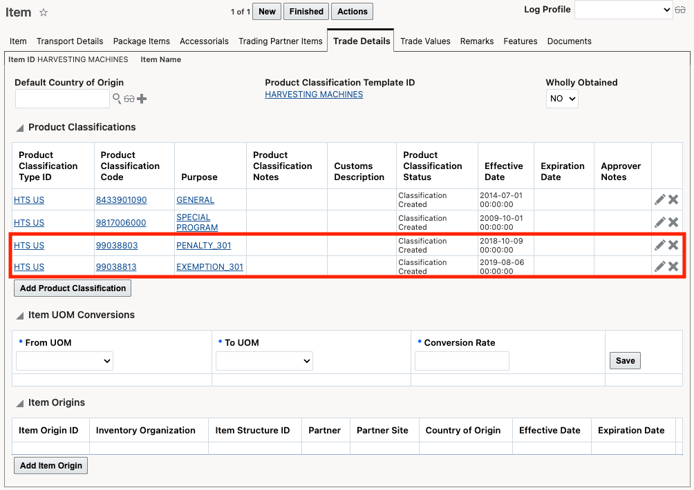Image resolution: width=694 pixels, height=490 pixels.
Task: Open the Features tab
Action: [x=520, y=41]
